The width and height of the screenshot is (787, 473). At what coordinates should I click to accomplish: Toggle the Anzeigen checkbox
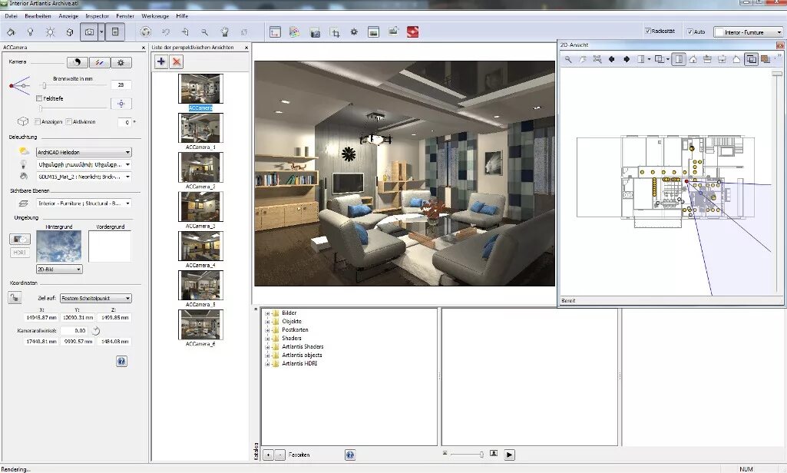pos(37,121)
